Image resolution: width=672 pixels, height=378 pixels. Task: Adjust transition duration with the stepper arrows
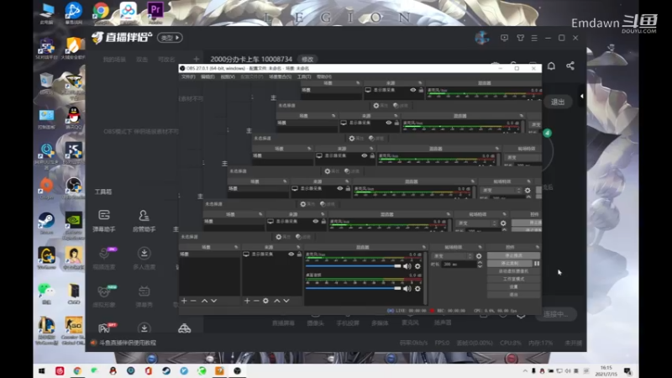click(480, 265)
